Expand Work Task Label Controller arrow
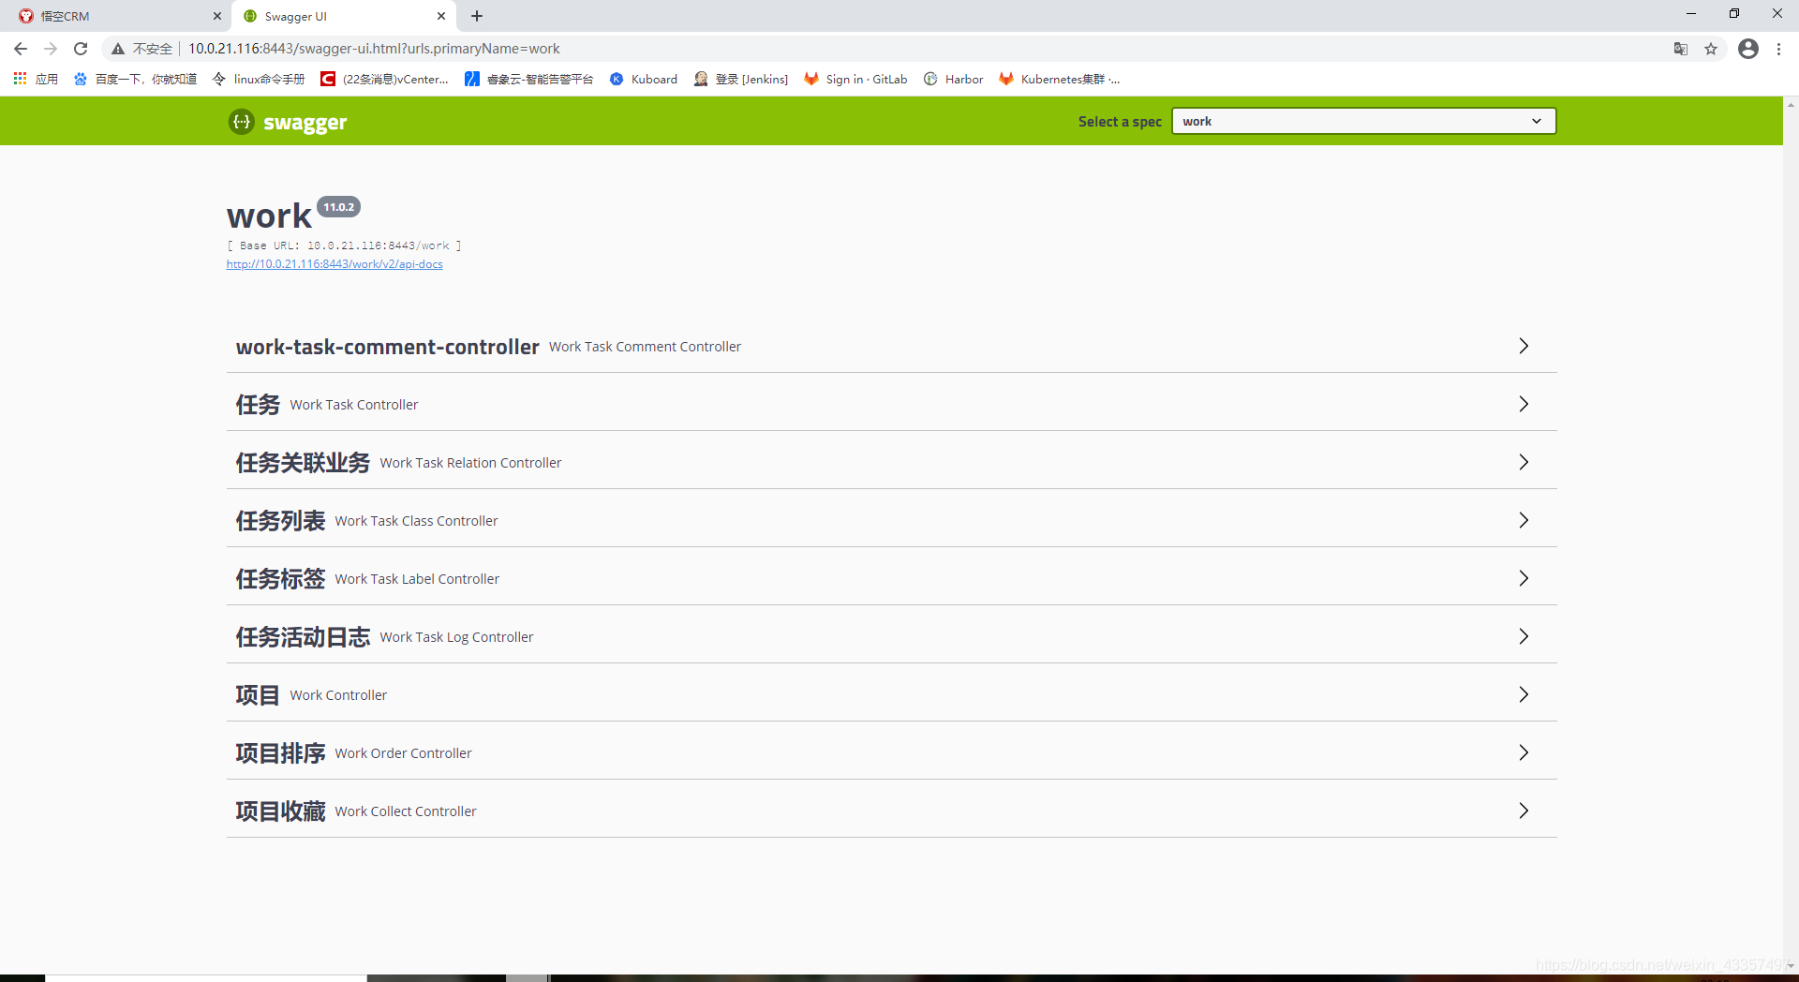 pyautogui.click(x=1524, y=578)
